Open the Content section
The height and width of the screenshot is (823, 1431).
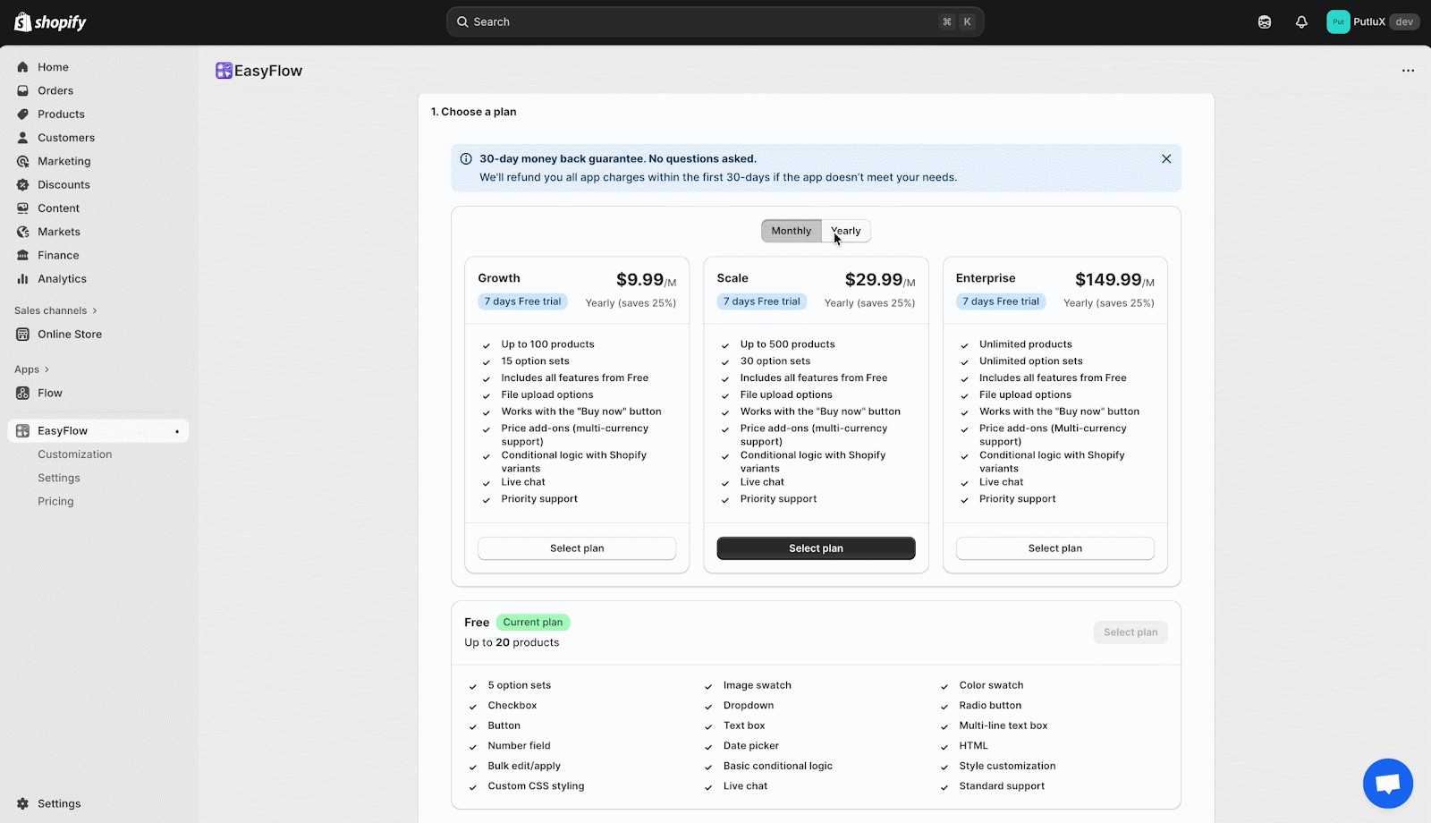tap(59, 208)
